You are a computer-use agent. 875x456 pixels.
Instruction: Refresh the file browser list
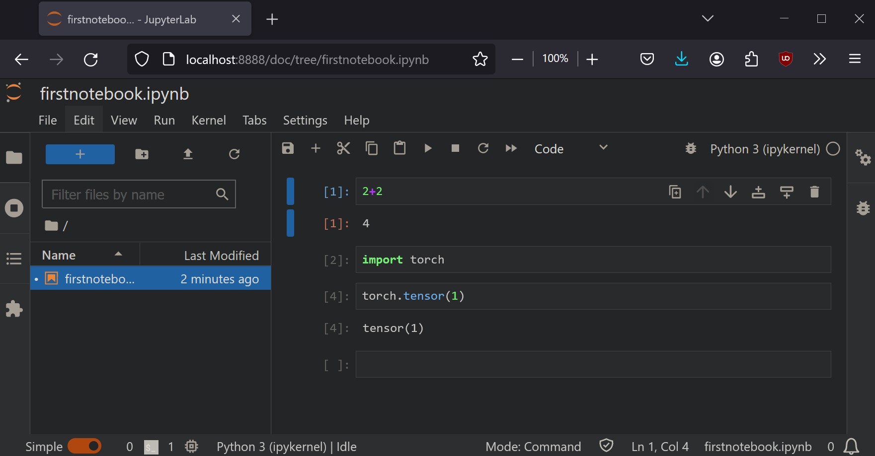click(x=234, y=154)
